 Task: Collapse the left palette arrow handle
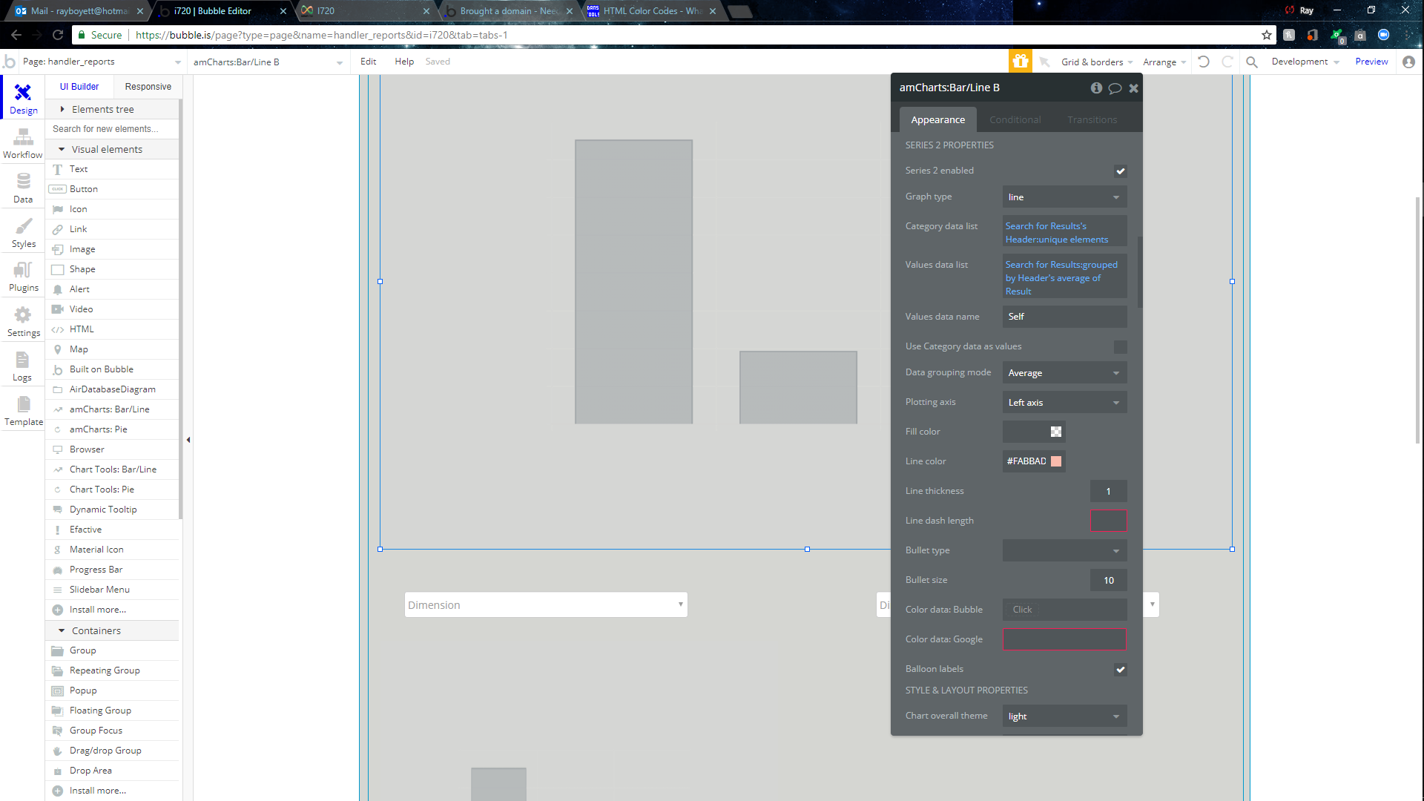(x=188, y=440)
